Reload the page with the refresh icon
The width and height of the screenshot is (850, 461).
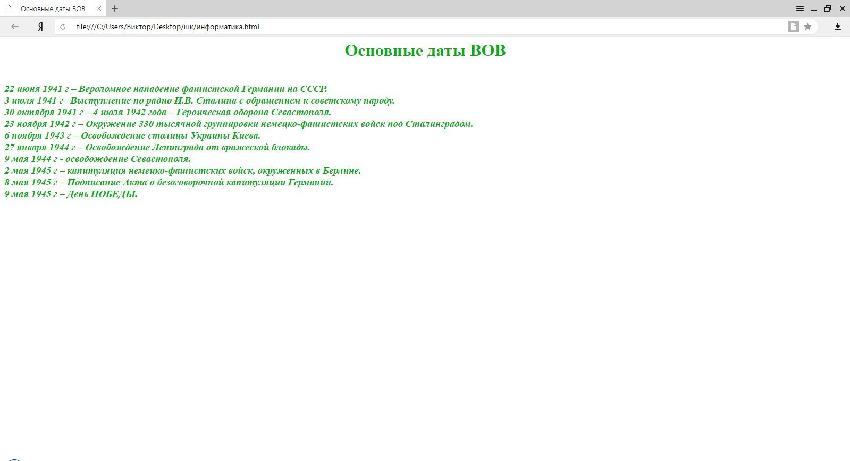point(63,27)
